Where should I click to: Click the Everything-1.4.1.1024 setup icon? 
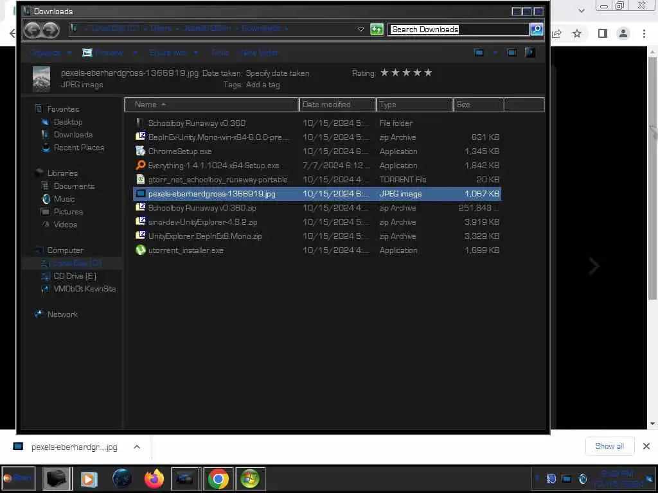(x=141, y=165)
